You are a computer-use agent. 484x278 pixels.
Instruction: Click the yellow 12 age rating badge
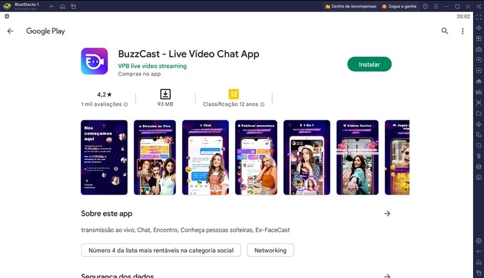[x=234, y=94]
